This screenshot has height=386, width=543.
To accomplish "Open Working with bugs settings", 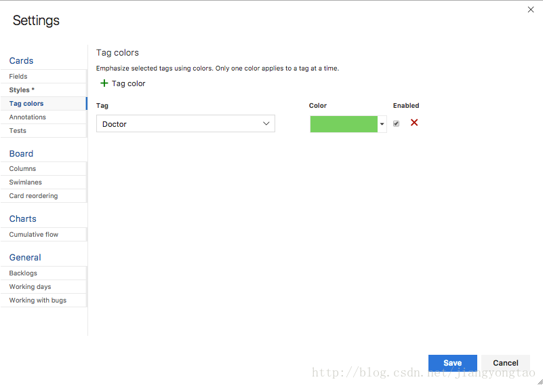I will [x=43, y=300].
